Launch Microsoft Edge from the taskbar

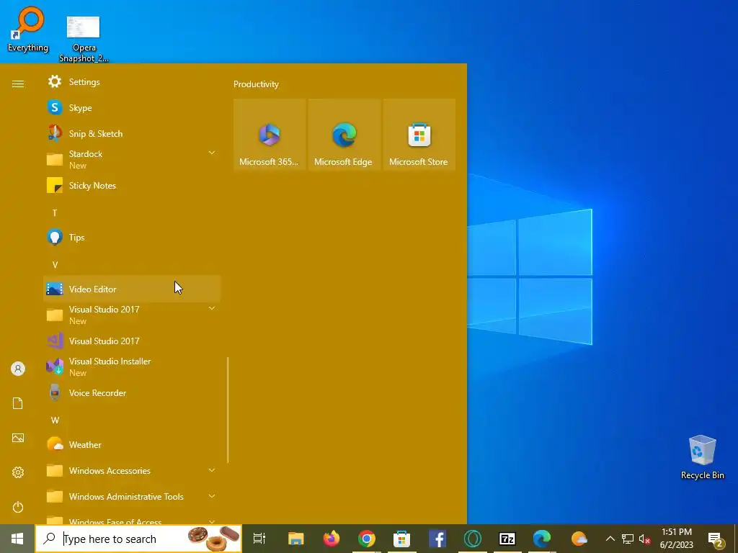542,539
